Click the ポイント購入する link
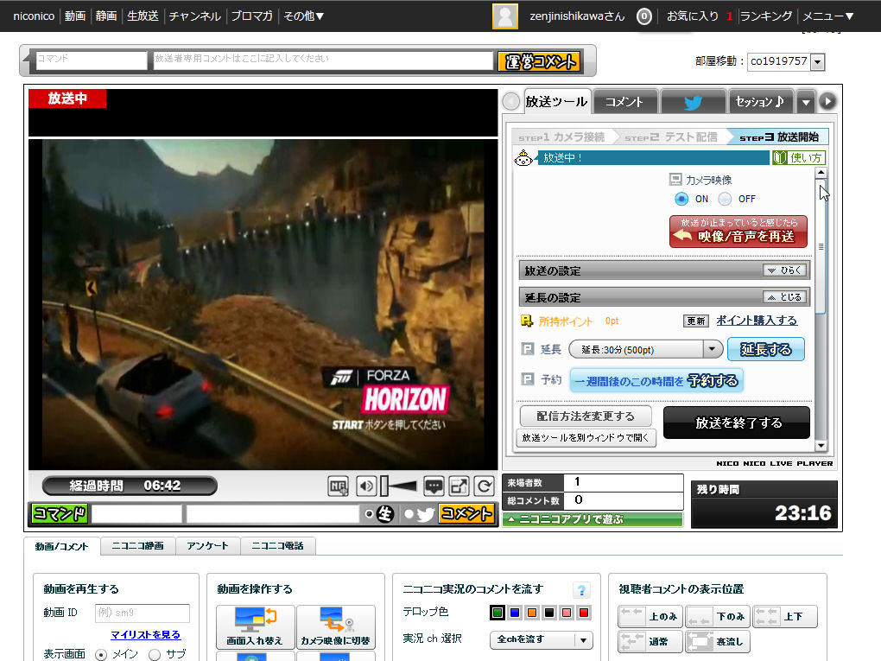 coord(757,321)
